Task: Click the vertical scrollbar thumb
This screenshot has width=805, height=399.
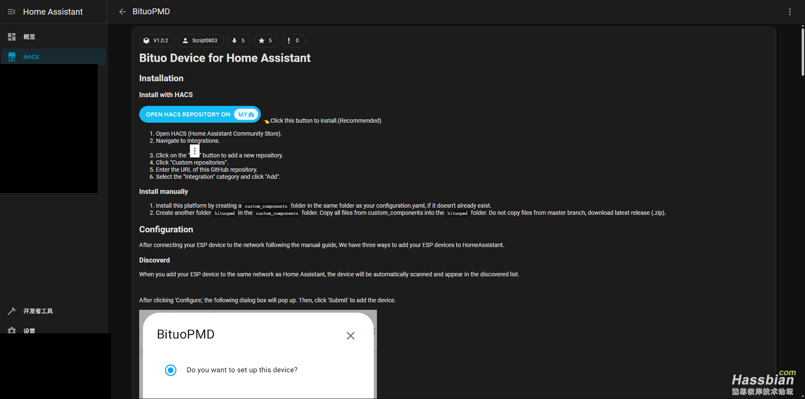Action: point(802,50)
